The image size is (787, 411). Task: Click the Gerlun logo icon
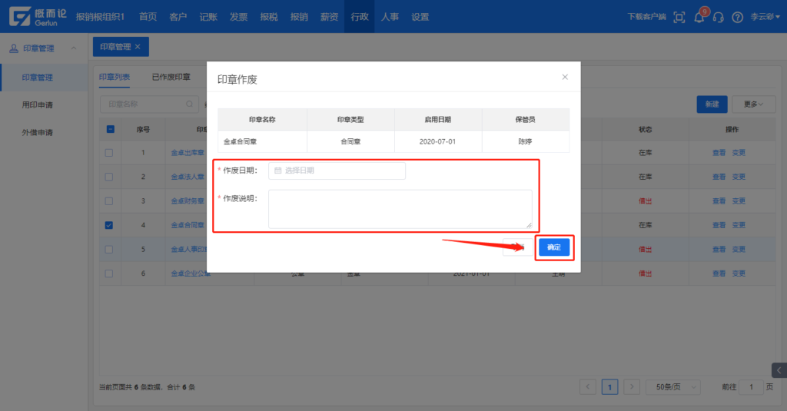20,17
